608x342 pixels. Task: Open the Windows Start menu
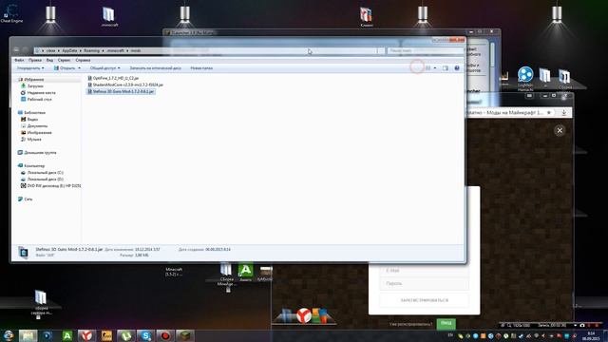9,335
